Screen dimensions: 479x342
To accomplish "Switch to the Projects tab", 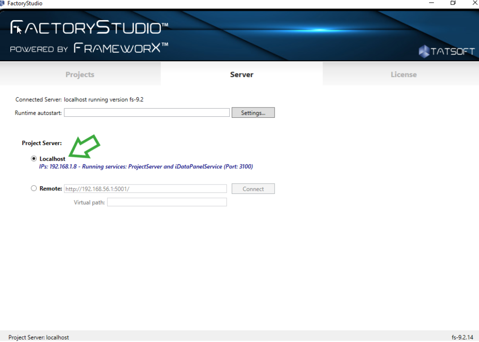I will (80, 74).
